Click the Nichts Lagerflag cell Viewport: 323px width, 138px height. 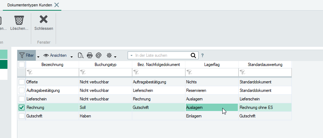point(212,82)
